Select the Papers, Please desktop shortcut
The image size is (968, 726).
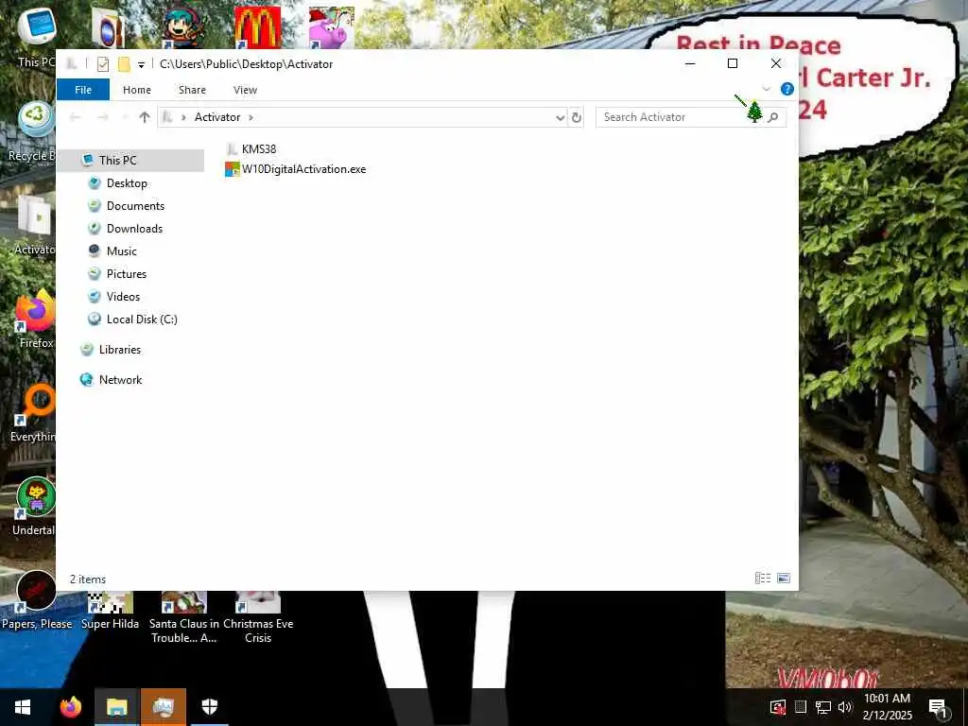[37, 600]
